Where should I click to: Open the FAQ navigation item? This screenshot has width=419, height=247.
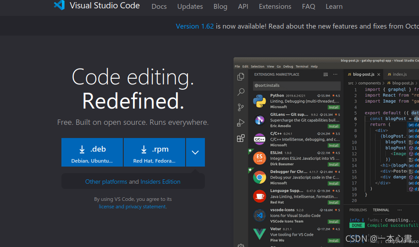[x=308, y=7]
